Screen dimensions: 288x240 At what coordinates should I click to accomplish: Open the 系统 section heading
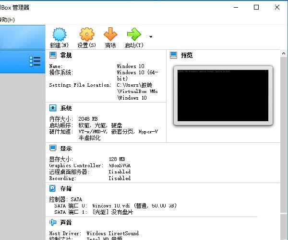coord(66,108)
